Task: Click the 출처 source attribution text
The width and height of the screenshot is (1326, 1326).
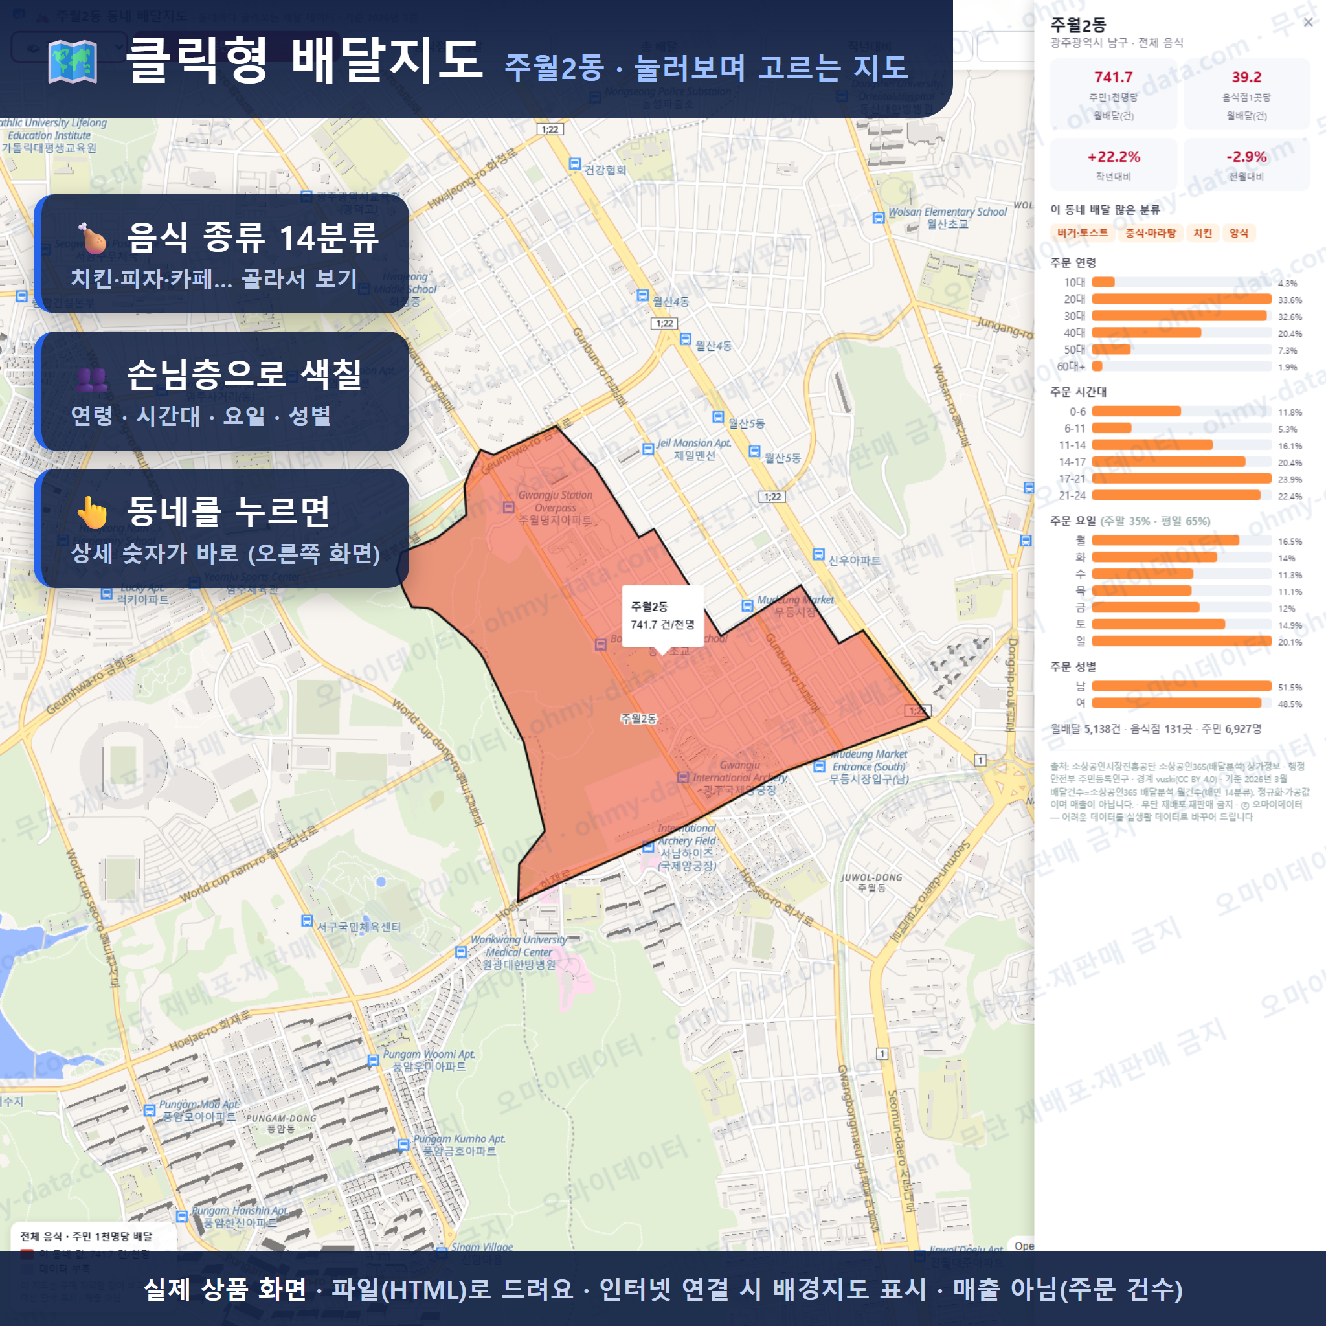Action: coord(1179,791)
